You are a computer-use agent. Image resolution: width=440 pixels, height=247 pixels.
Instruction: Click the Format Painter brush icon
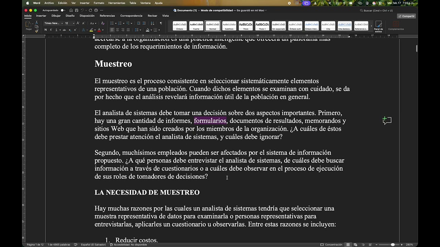point(37,31)
